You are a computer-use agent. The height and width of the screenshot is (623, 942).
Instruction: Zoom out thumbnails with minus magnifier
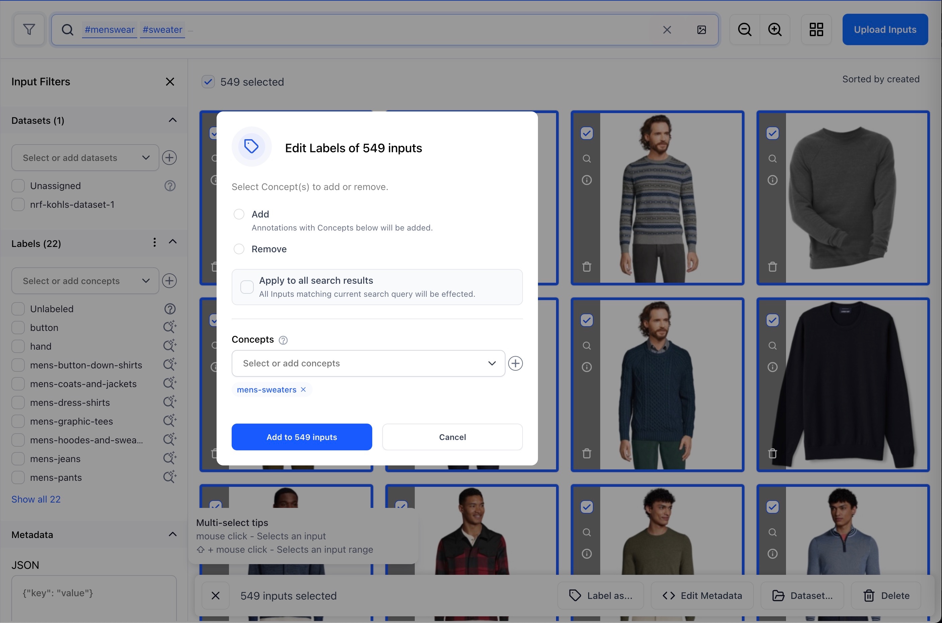pyautogui.click(x=744, y=30)
